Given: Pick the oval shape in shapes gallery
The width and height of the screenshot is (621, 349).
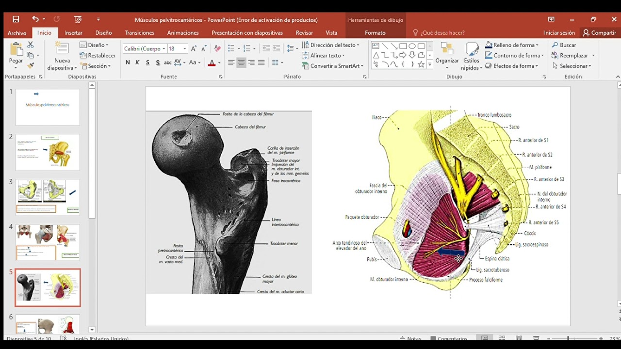Looking at the screenshot, I should pos(412,46).
